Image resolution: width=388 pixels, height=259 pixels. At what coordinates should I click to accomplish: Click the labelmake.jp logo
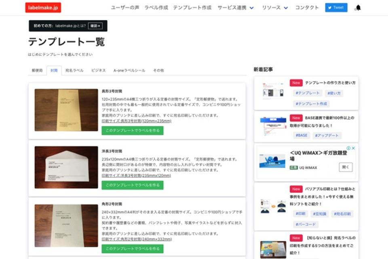(x=44, y=7)
